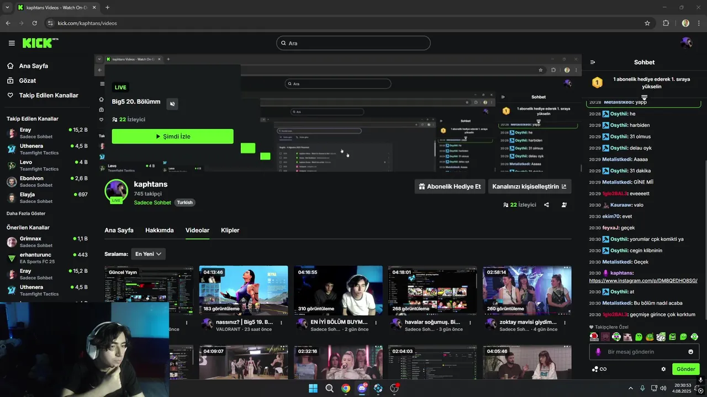Open the chat settings gear
Viewport: 707px width, 397px height.
pyautogui.click(x=663, y=369)
